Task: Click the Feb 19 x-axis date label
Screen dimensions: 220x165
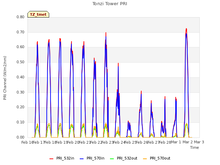Action: click(62, 142)
